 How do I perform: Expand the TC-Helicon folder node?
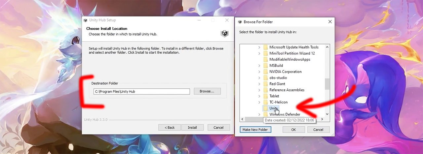tap(259, 102)
